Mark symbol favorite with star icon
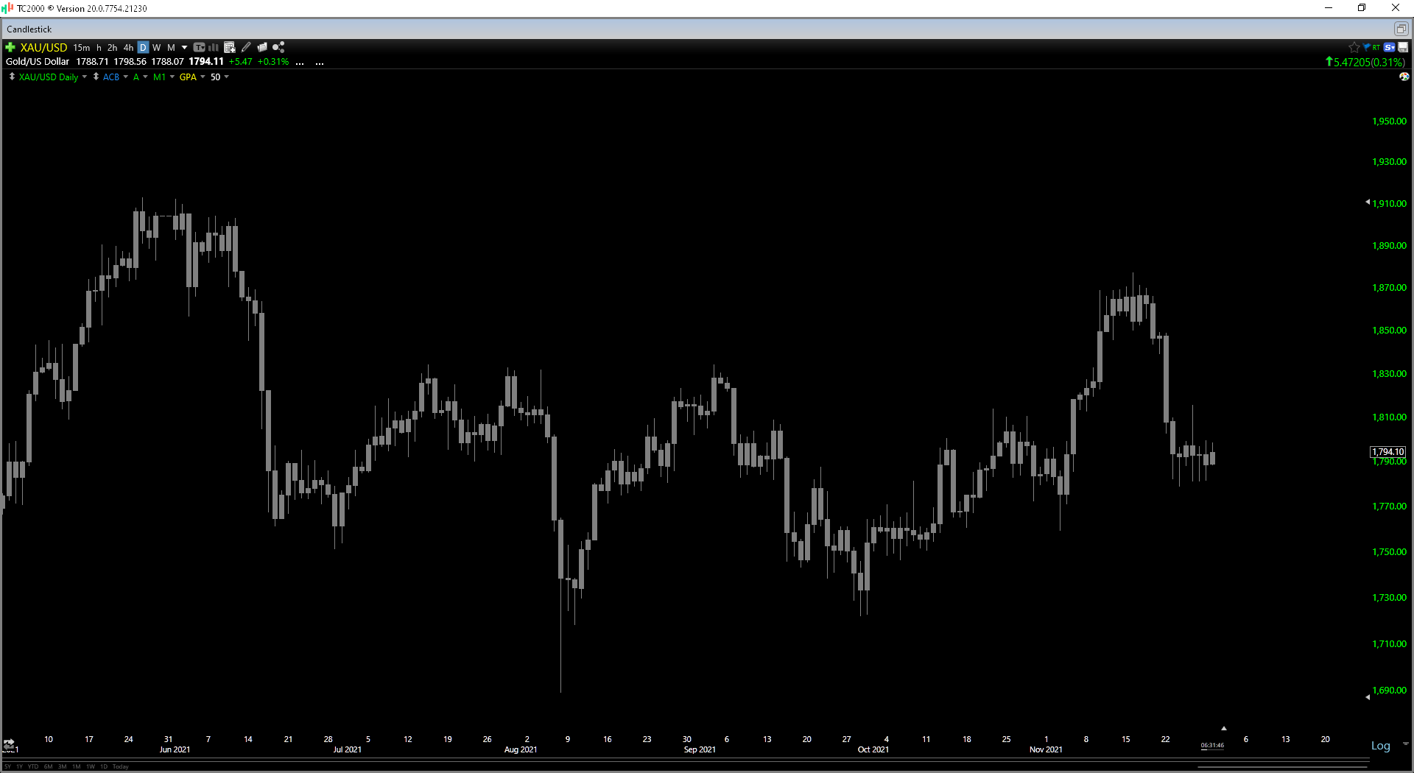Image resolution: width=1414 pixels, height=773 pixels. point(1354,47)
